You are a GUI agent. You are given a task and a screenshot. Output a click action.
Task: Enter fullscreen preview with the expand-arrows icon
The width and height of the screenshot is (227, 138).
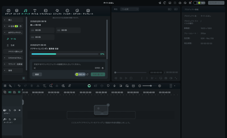tap(176, 78)
